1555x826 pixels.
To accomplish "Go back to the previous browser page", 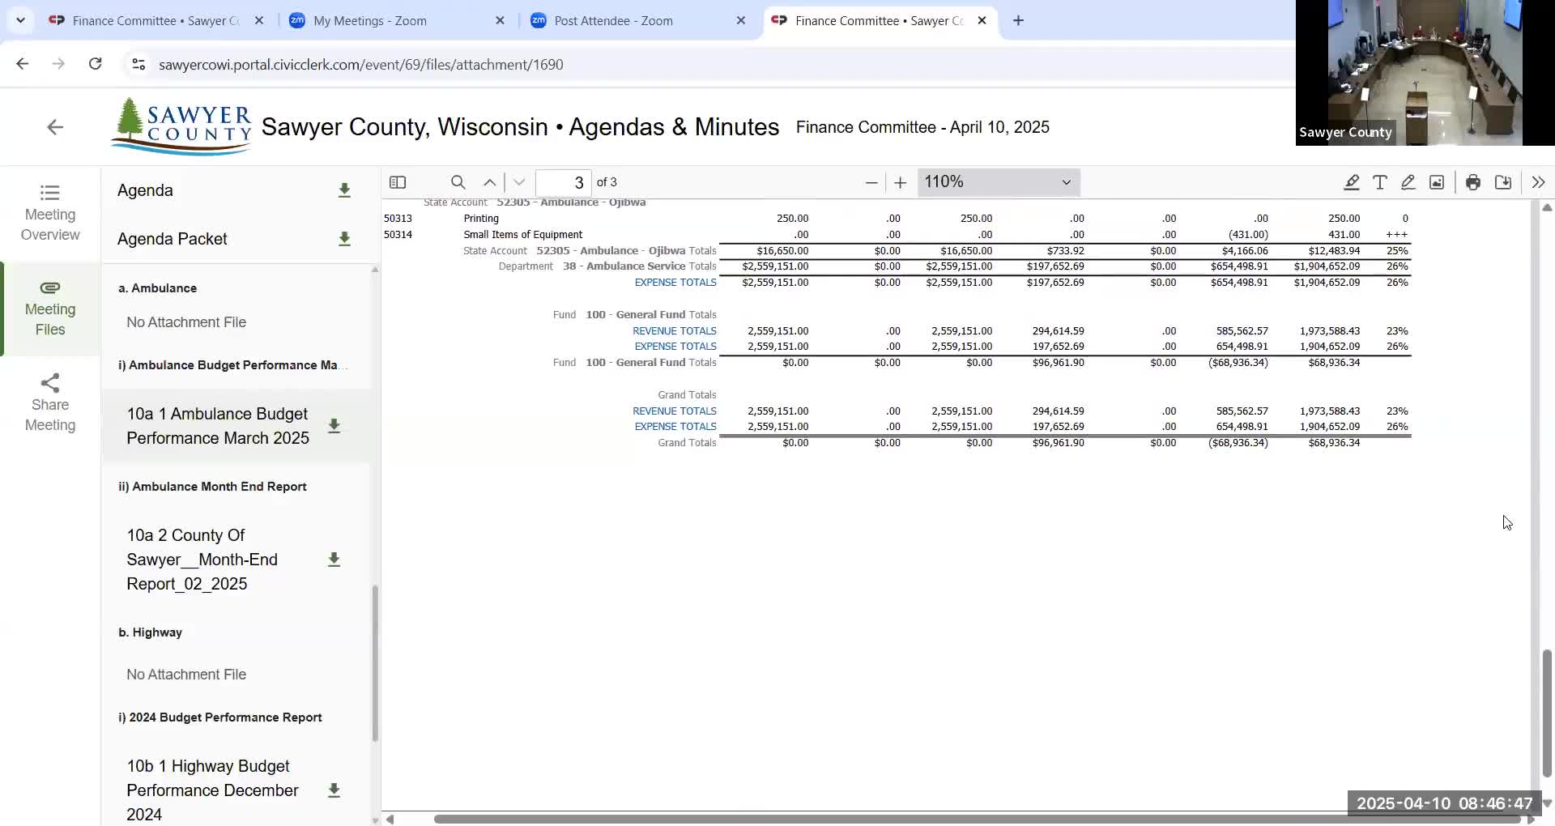I will click(x=22, y=64).
